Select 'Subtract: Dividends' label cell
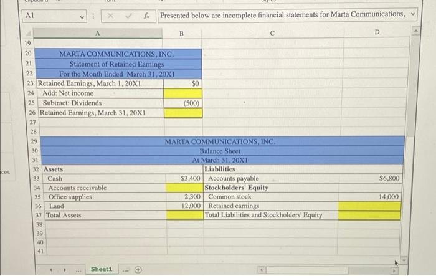 click(x=100, y=103)
